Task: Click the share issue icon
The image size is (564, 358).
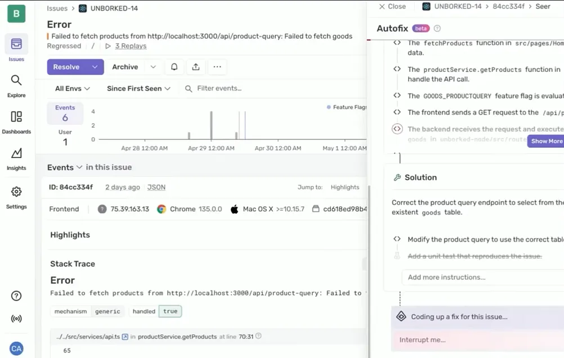Action: point(196,67)
